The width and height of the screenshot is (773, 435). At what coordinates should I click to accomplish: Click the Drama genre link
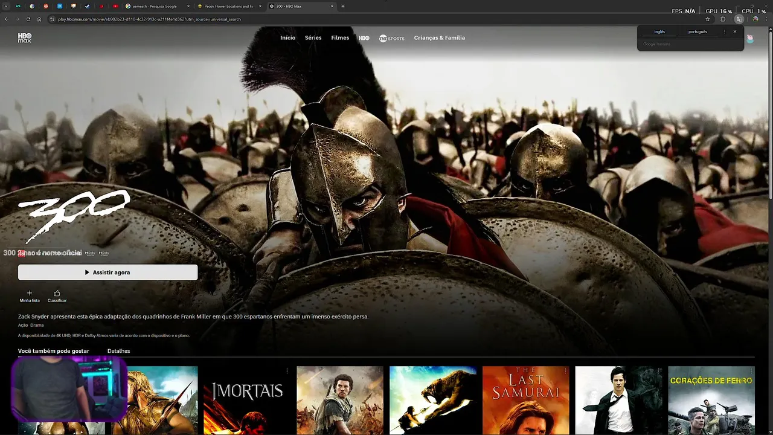tap(37, 325)
